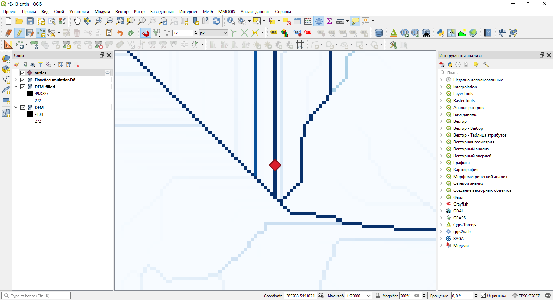Toggle visibility of FlowAccumulationD8 layer
The height and width of the screenshot is (300, 553).
coord(22,80)
